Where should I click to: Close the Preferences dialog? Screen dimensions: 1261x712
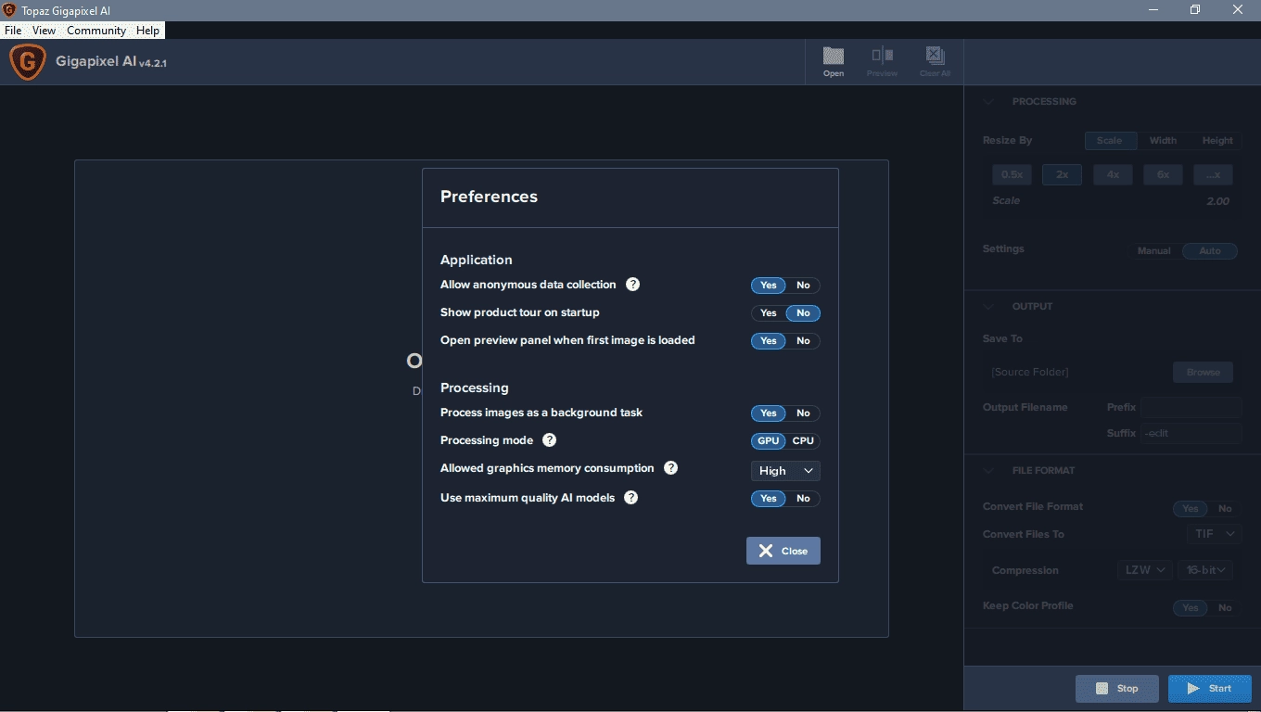coord(783,551)
